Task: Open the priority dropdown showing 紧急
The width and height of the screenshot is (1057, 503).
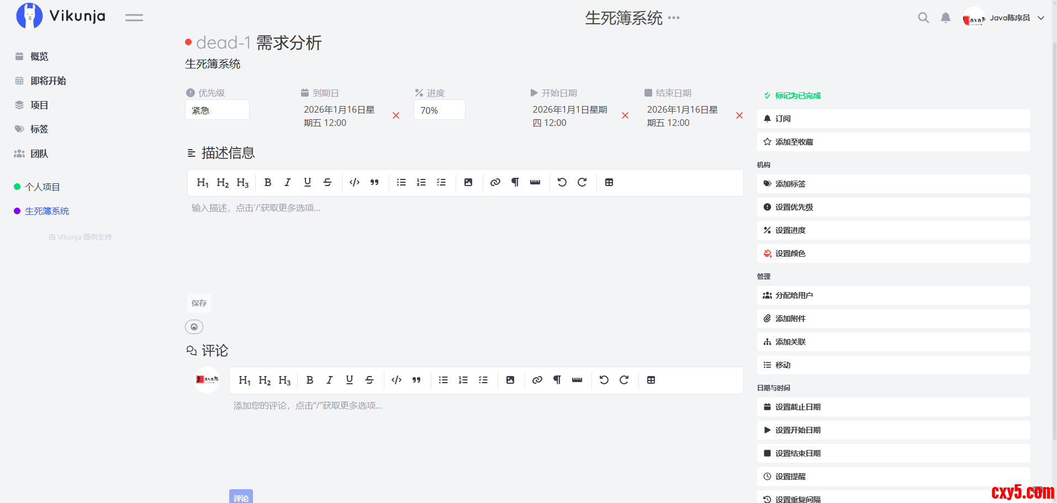Action: tap(217, 110)
